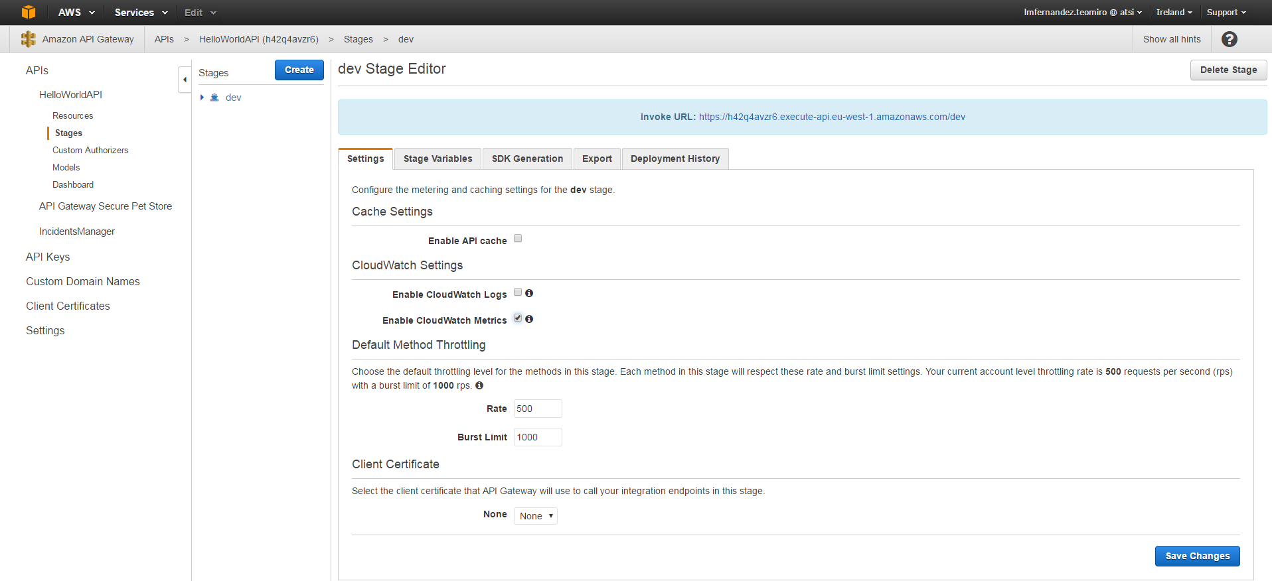Open Settings in the left sidebar
This screenshot has height=581, width=1272.
pos(45,330)
